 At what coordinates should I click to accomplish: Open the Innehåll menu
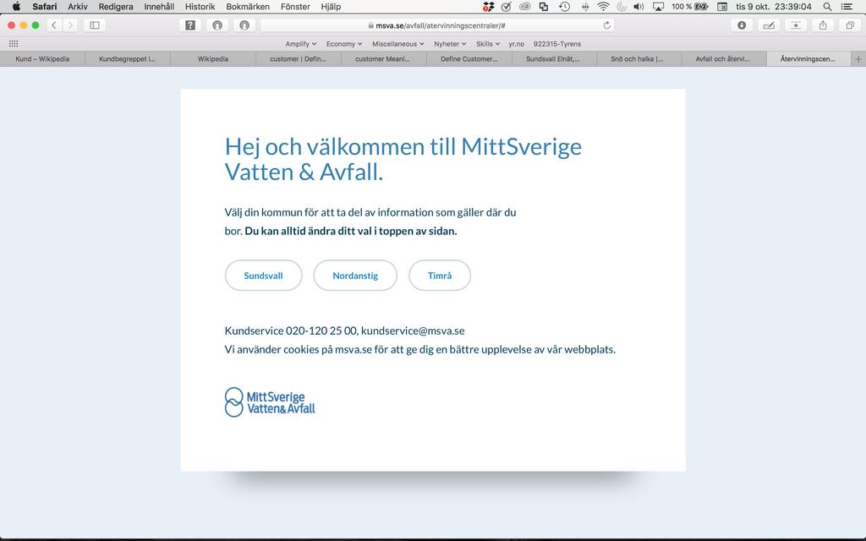pos(159,7)
